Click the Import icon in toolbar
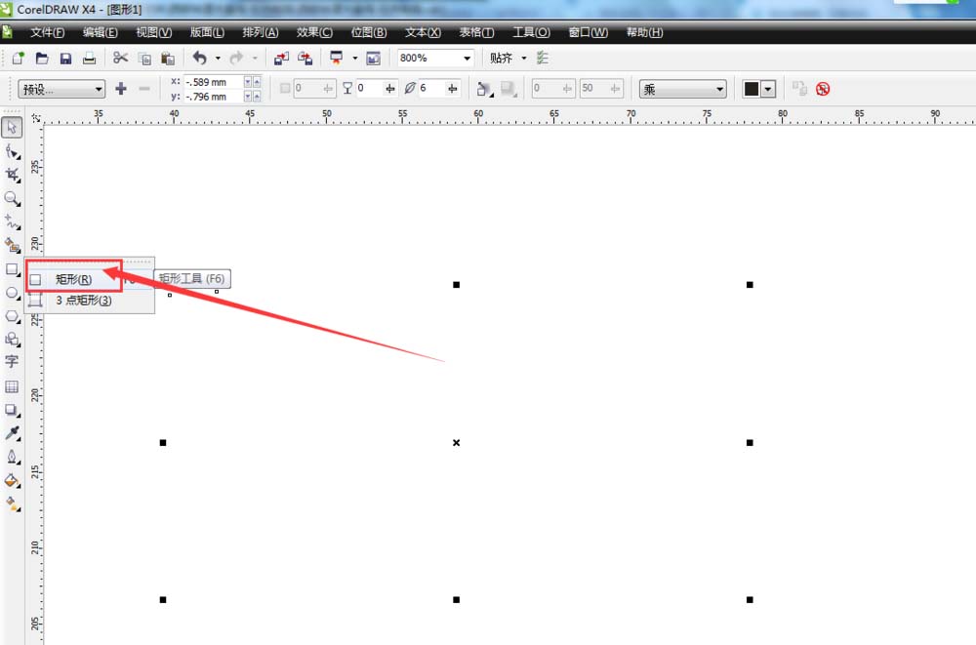976x645 pixels. pyautogui.click(x=281, y=59)
